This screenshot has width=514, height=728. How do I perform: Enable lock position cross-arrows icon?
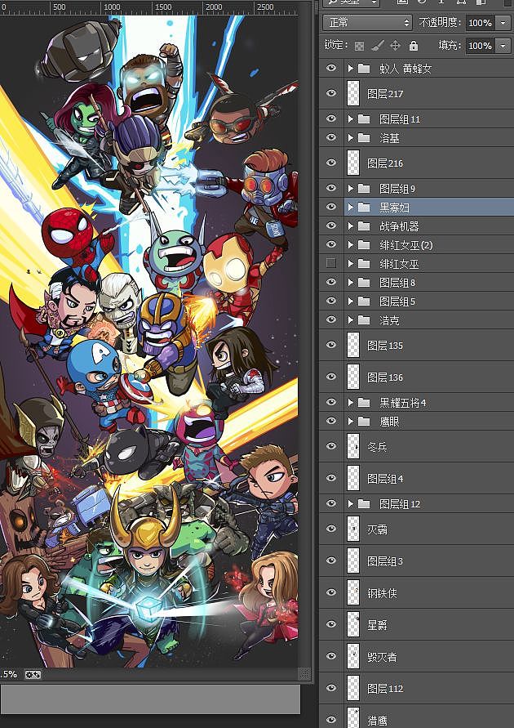pyautogui.click(x=396, y=46)
